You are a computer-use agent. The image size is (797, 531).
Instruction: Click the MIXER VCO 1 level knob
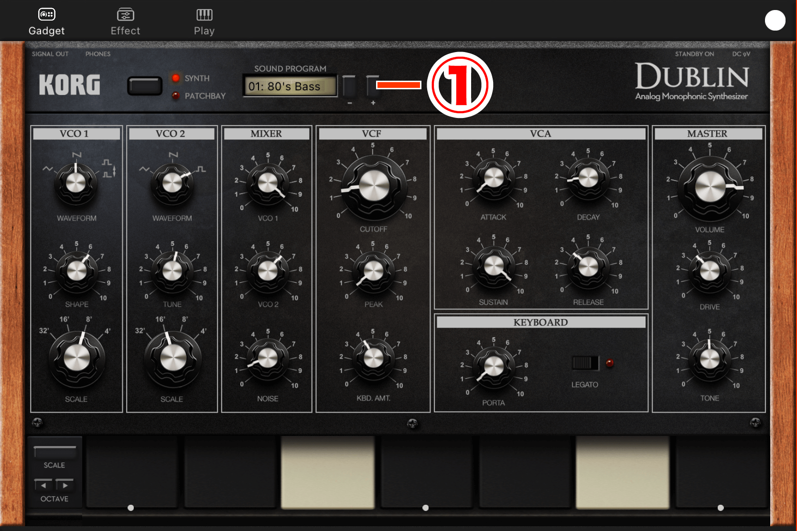coord(268,183)
